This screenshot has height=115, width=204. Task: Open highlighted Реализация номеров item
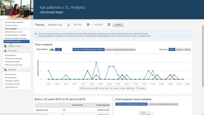tap(17, 42)
